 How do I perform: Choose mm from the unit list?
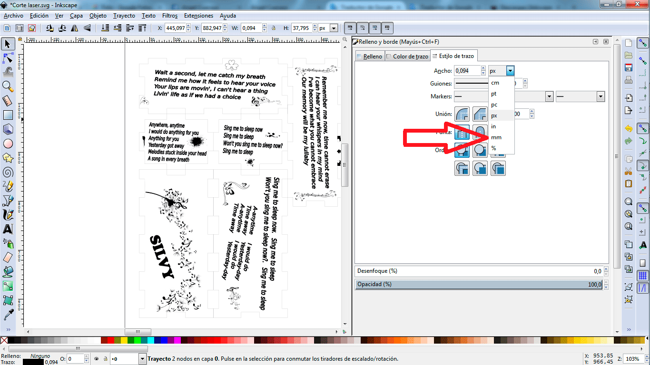pyautogui.click(x=502, y=137)
